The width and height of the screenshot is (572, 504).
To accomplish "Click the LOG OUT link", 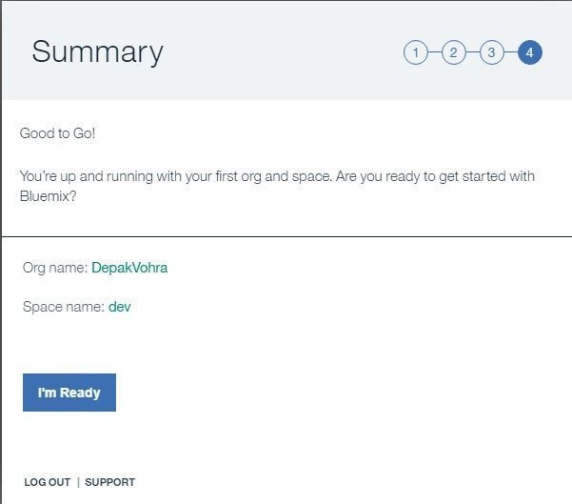I will pyautogui.click(x=47, y=482).
